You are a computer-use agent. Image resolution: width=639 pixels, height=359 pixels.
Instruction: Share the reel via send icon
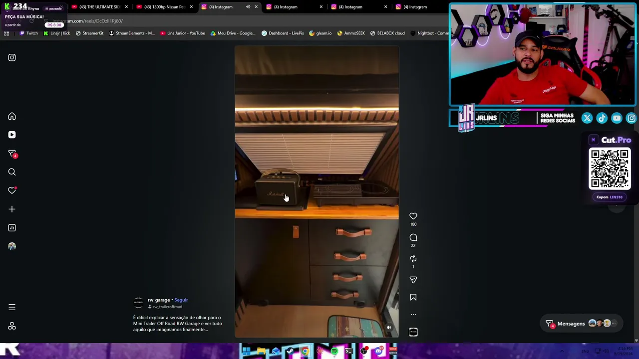tap(413, 280)
